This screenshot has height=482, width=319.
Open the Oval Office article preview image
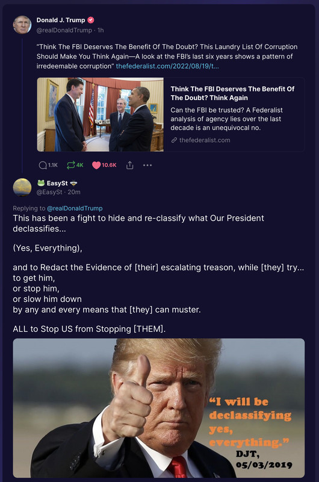[x=101, y=114]
